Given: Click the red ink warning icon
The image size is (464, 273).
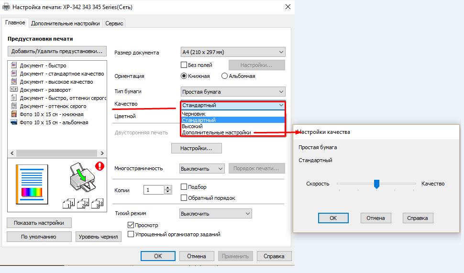Looking at the screenshot, I should [99, 166].
